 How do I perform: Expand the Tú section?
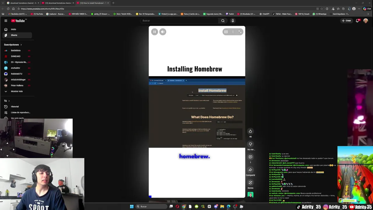point(7,101)
